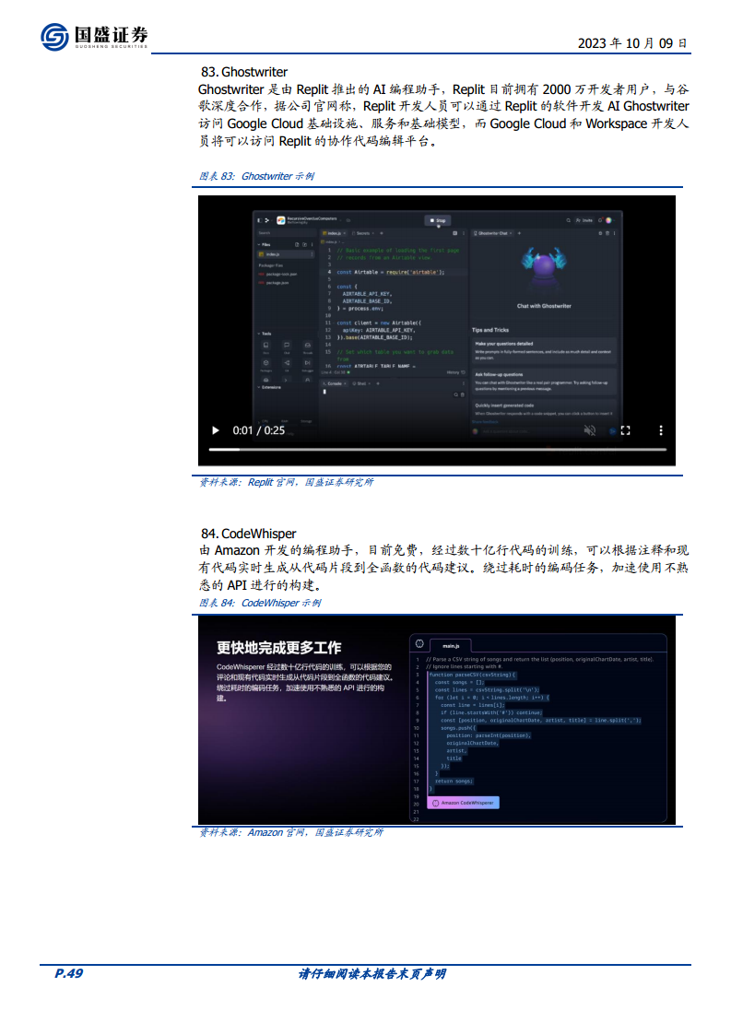The height and width of the screenshot is (1034, 731).
Task: Play the Ghostwriter demo video
Action: (x=215, y=430)
